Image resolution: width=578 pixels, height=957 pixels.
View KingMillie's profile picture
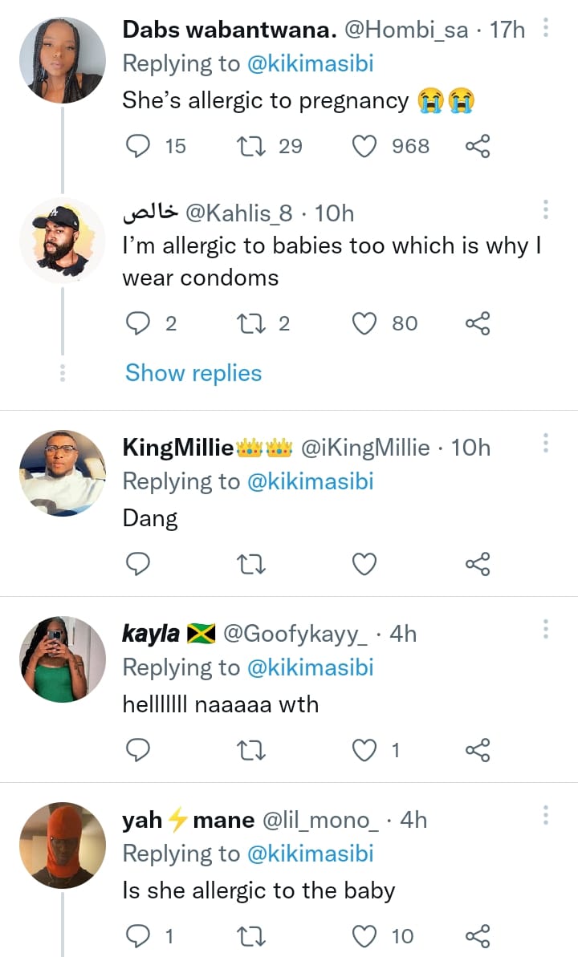point(62,473)
